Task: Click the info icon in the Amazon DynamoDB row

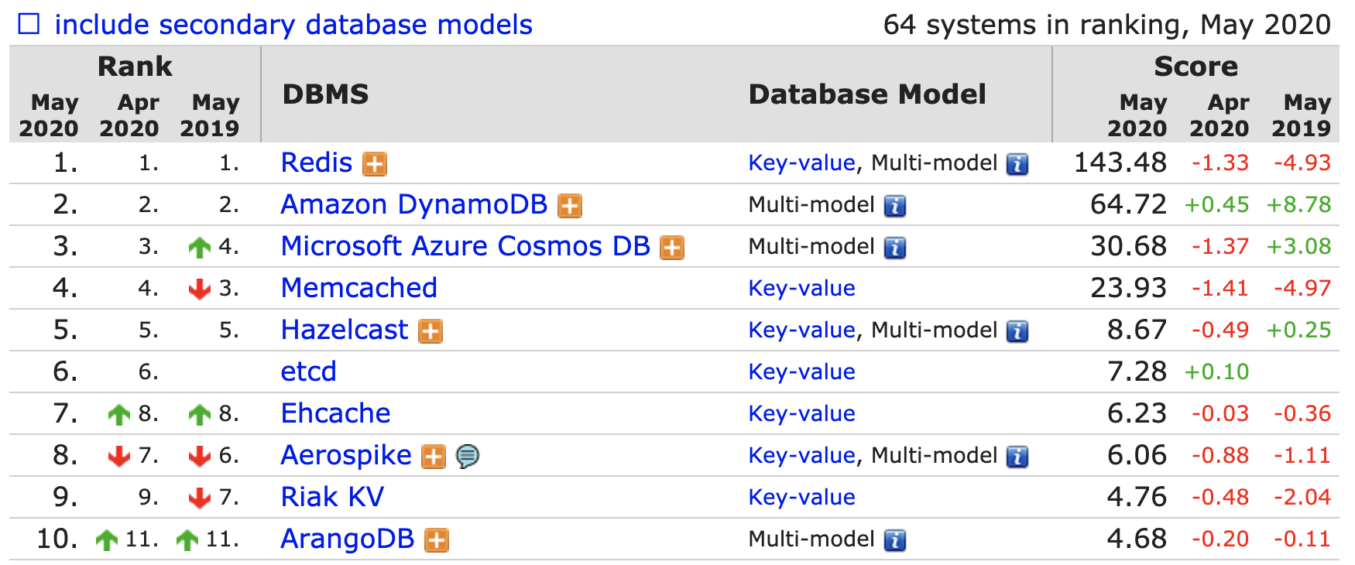Action: [895, 206]
